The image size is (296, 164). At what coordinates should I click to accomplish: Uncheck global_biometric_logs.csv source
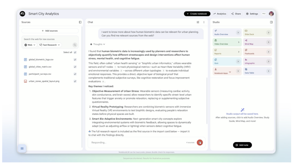coord(75,60)
